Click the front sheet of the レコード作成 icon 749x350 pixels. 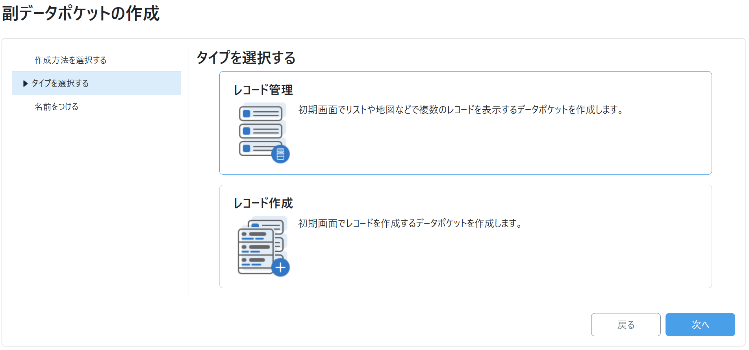tap(256, 251)
